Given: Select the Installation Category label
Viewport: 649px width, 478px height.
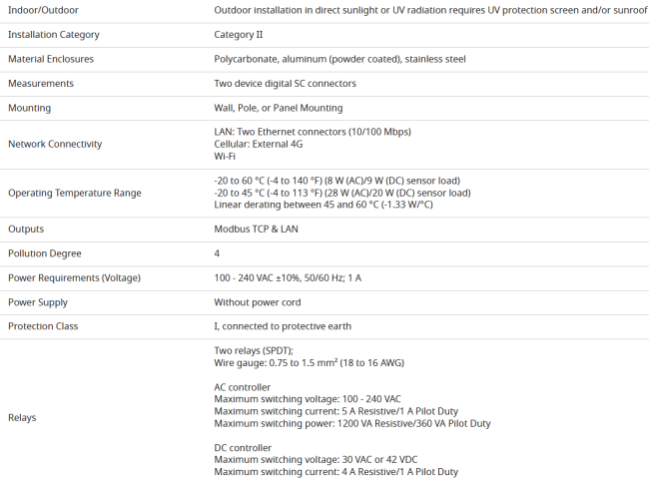Looking at the screenshot, I should click(54, 35).
